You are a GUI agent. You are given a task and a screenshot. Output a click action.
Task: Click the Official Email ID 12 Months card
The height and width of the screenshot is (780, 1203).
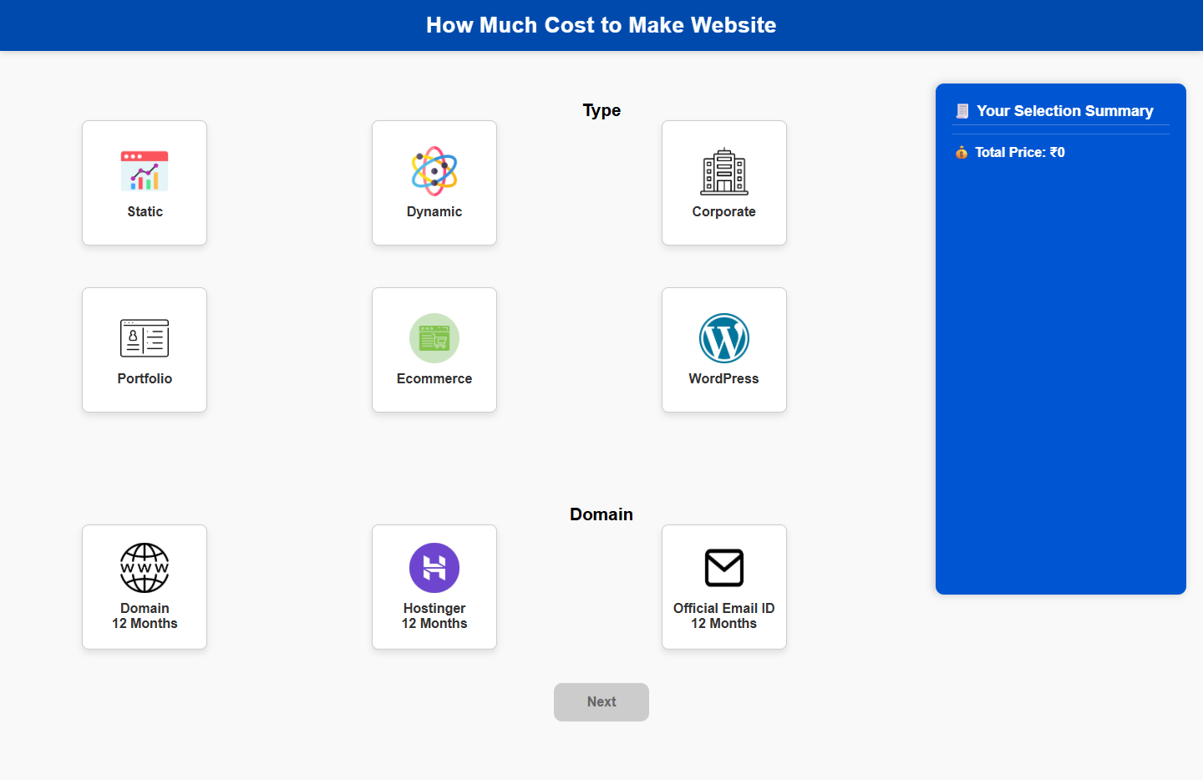[x=723, y=586]
